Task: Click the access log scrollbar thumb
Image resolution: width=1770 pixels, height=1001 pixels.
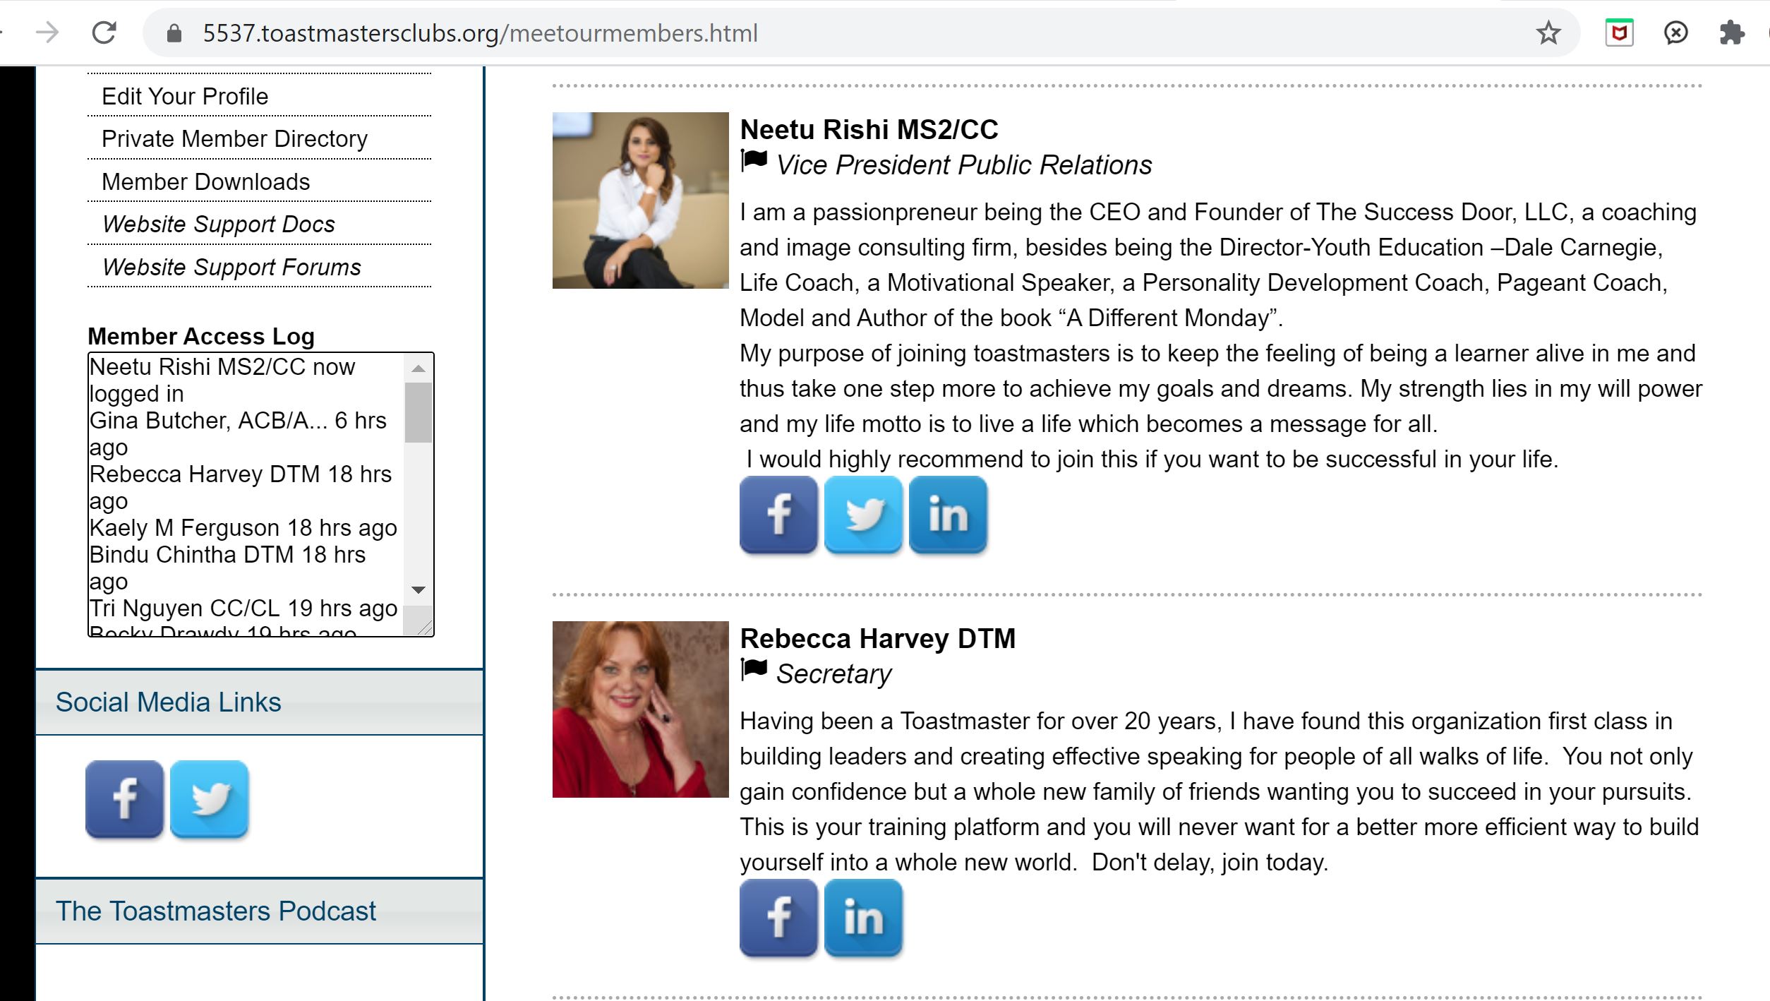Action: click(418, 412)
